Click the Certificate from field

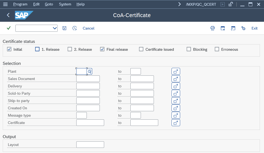90,123
